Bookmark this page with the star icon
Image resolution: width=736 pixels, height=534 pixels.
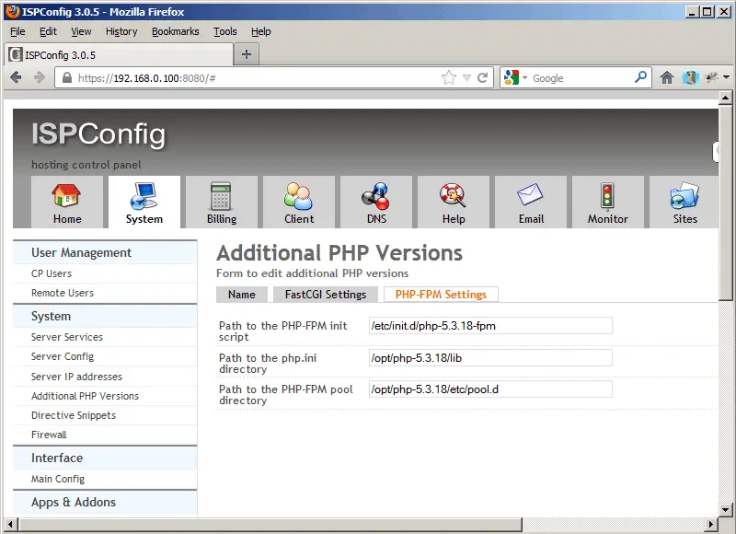[449, 77]
